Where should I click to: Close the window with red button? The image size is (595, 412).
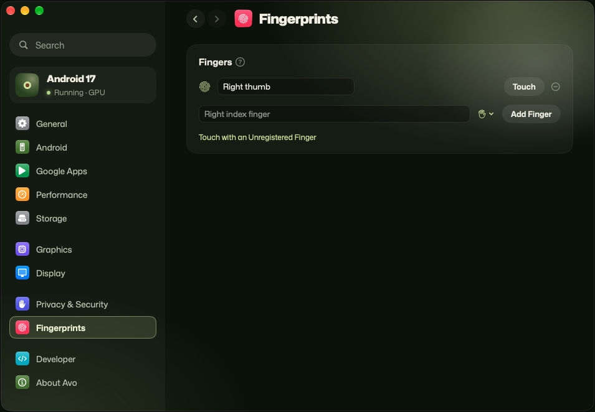point(11,11)
